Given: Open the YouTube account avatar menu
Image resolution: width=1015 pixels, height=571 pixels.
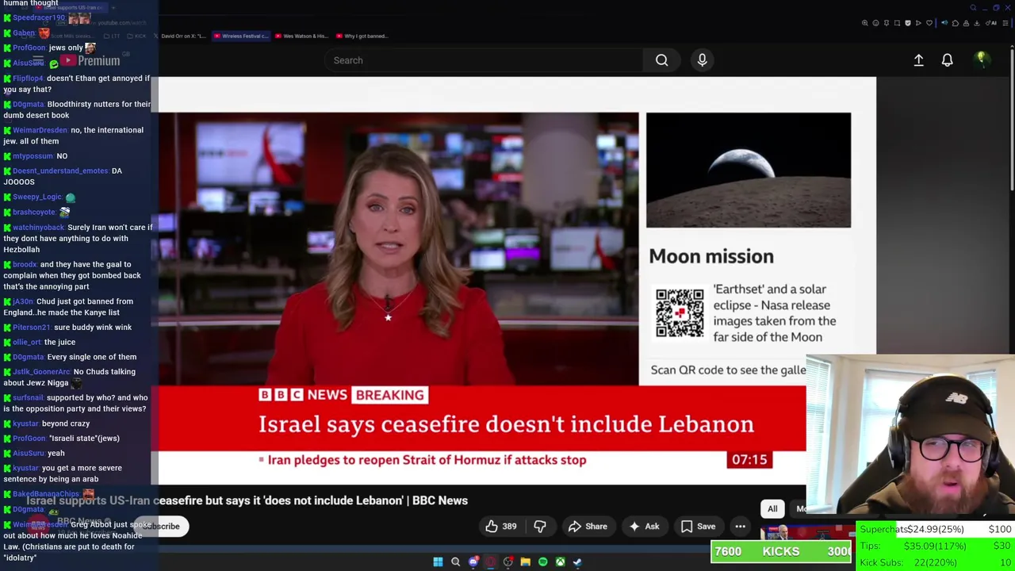Looking at the screenshot, I should [x=981, y=59].
